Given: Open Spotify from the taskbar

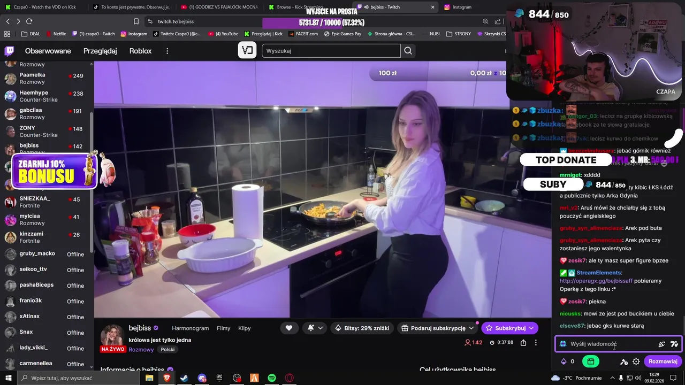Looking at the screenshot, I should tap(272, 378).
